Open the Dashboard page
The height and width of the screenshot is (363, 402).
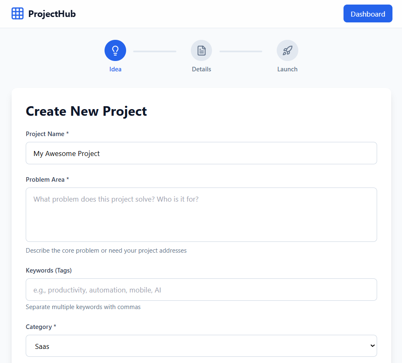coord(368,13)
